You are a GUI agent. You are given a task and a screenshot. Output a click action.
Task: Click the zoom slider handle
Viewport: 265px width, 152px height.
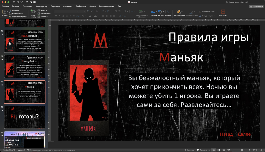(242, 150)
